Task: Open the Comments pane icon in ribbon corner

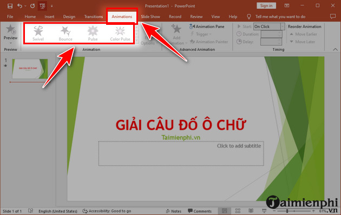Action: click(x=333, y=17)
